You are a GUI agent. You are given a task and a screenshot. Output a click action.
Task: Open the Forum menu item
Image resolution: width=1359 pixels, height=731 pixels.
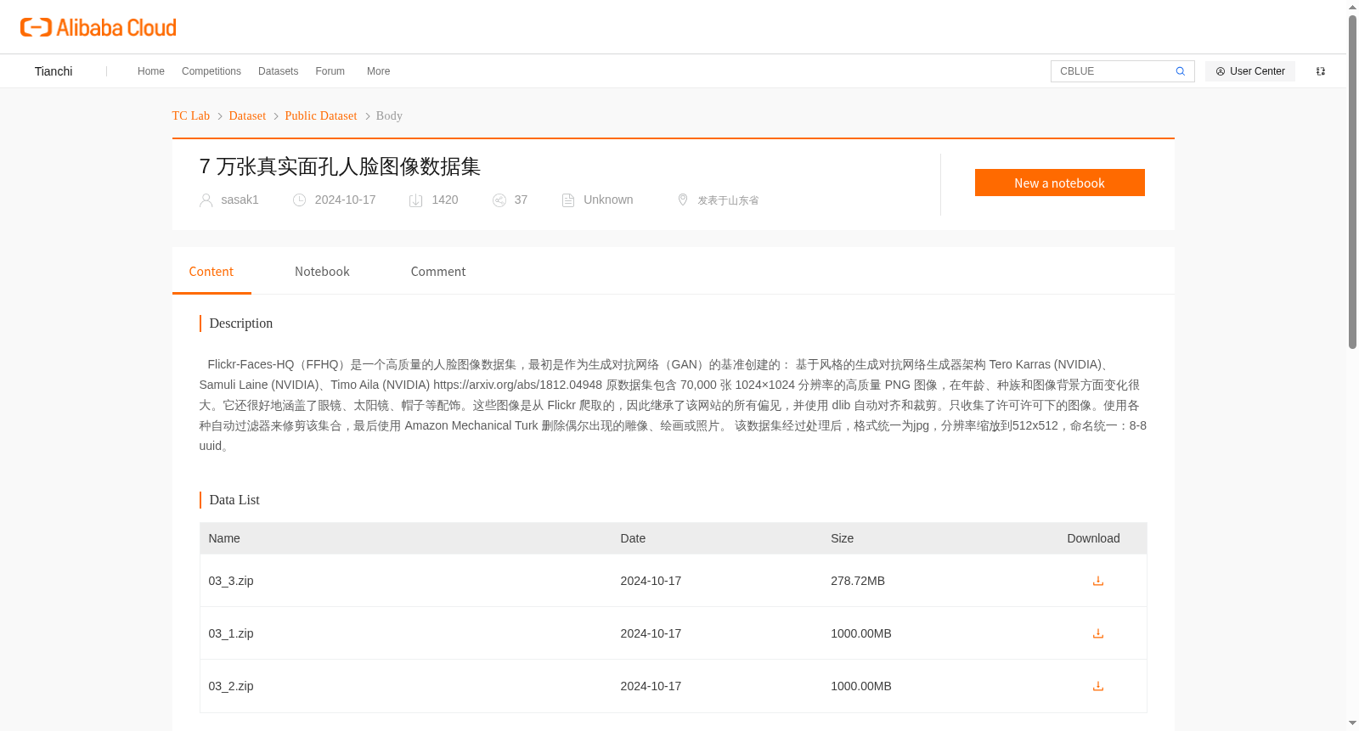click(x=330, y=71)
